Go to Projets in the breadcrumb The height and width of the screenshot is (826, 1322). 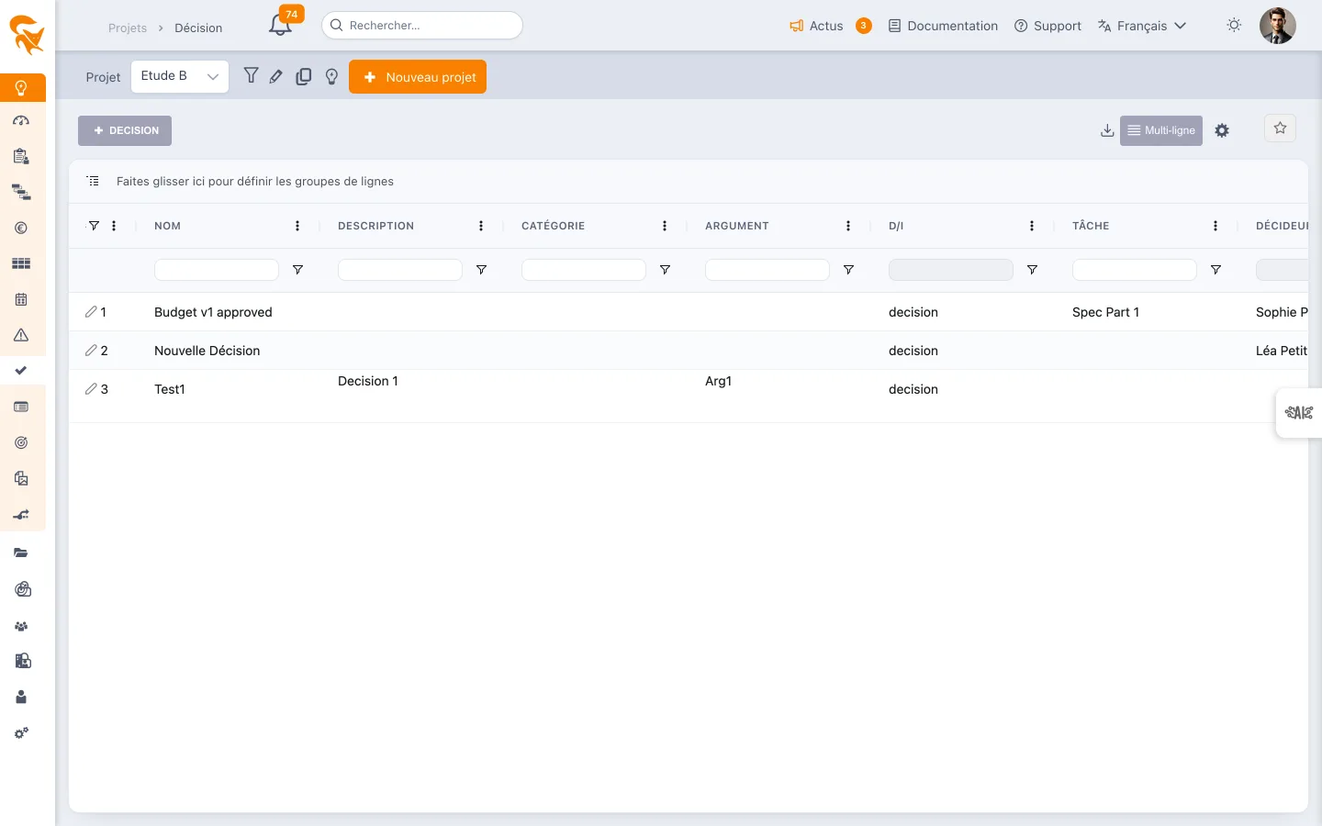point(128,28)
